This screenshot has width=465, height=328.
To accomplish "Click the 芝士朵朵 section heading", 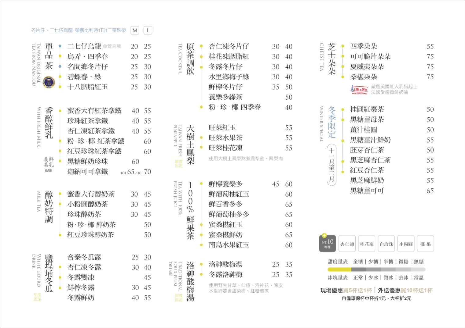I will pyautogui.click(x=332, y=59).
